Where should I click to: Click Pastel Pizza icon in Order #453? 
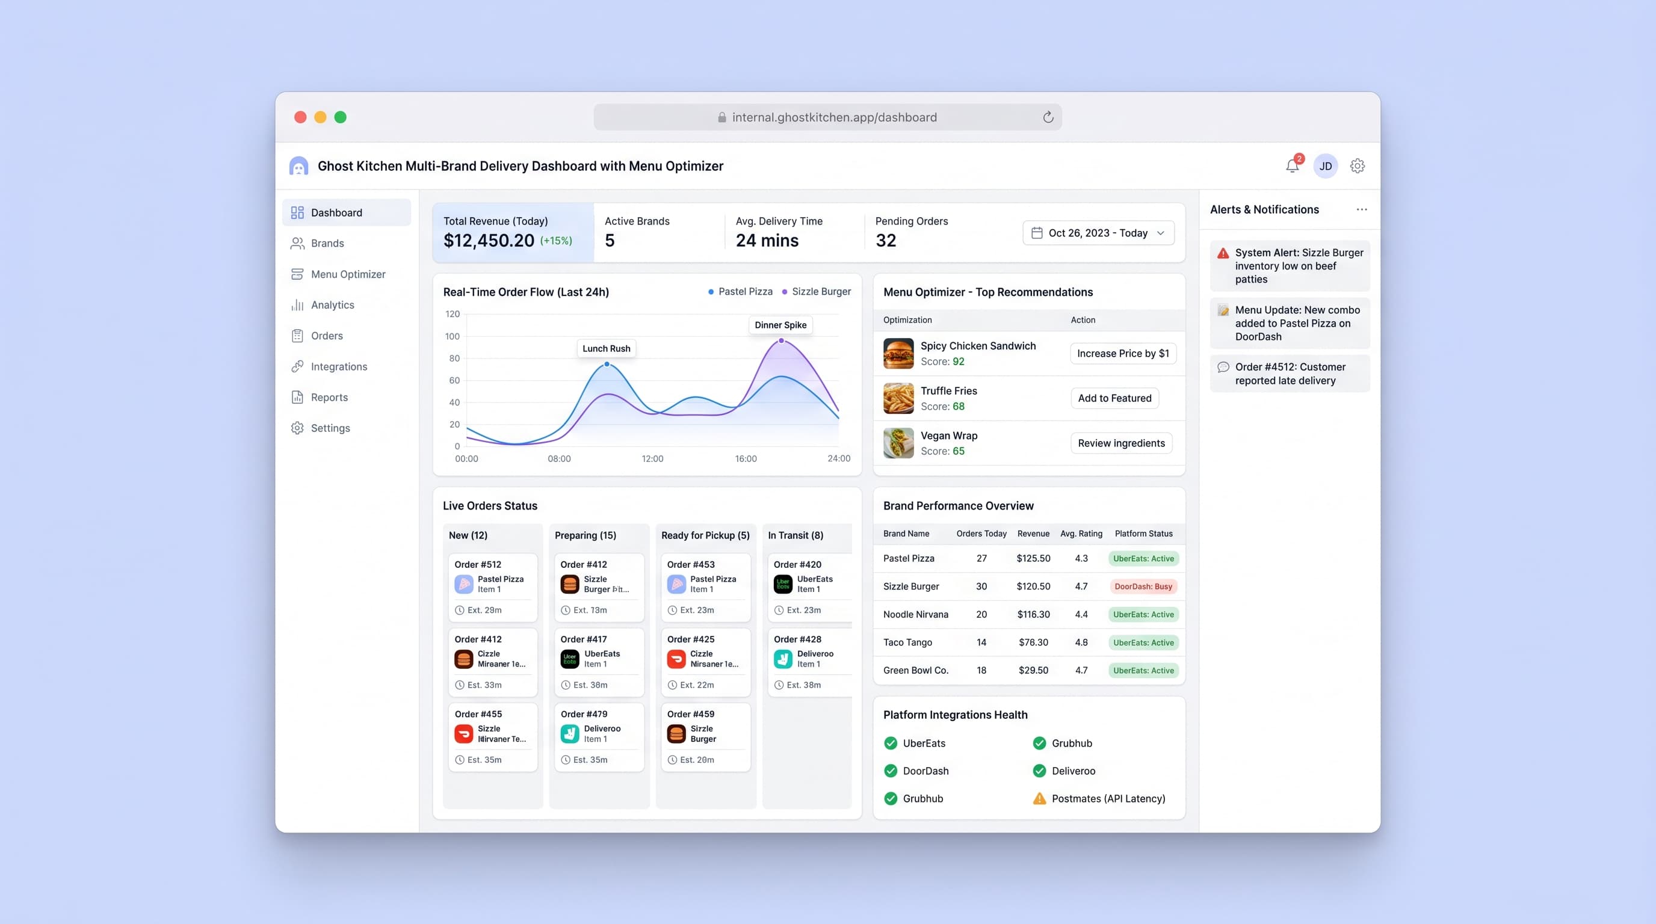coord(676,584)
